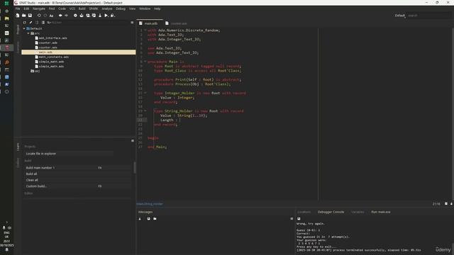Click the Open File folder toolbar icon

tap(23, 16)
